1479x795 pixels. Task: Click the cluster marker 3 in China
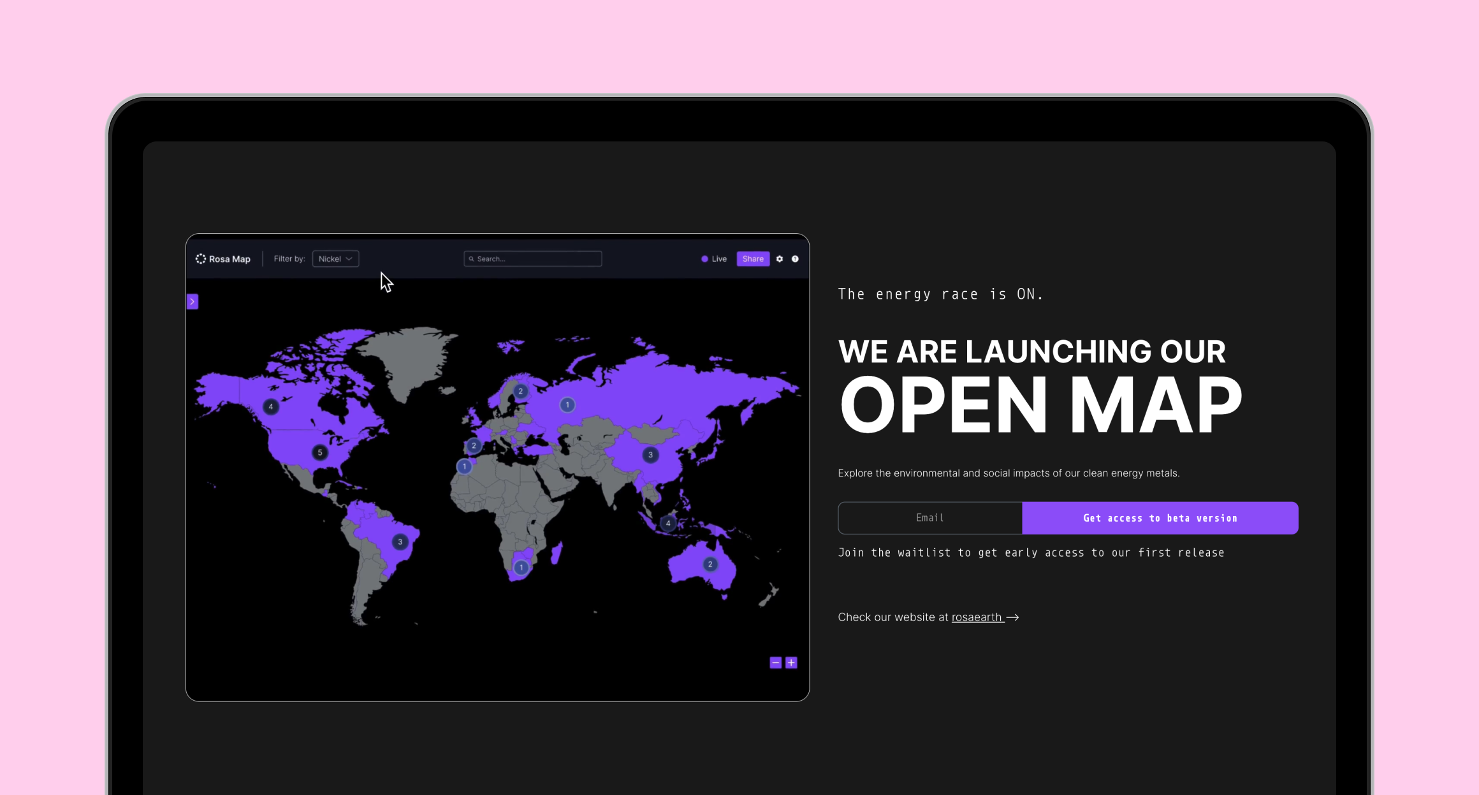(x=650, y=455)
